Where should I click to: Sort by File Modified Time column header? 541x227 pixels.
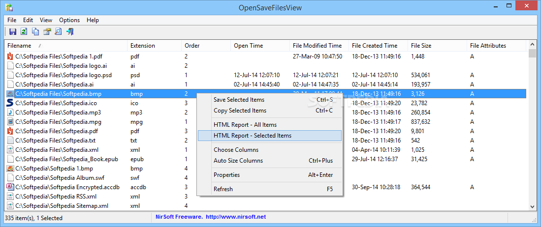click(319, 46)
